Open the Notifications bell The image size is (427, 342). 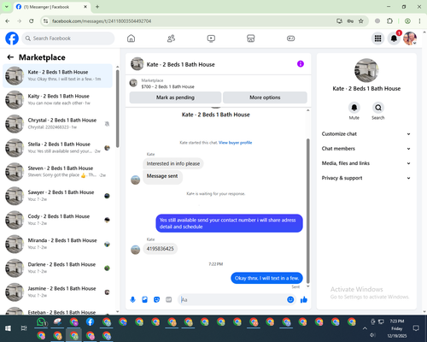coord(394,38)
